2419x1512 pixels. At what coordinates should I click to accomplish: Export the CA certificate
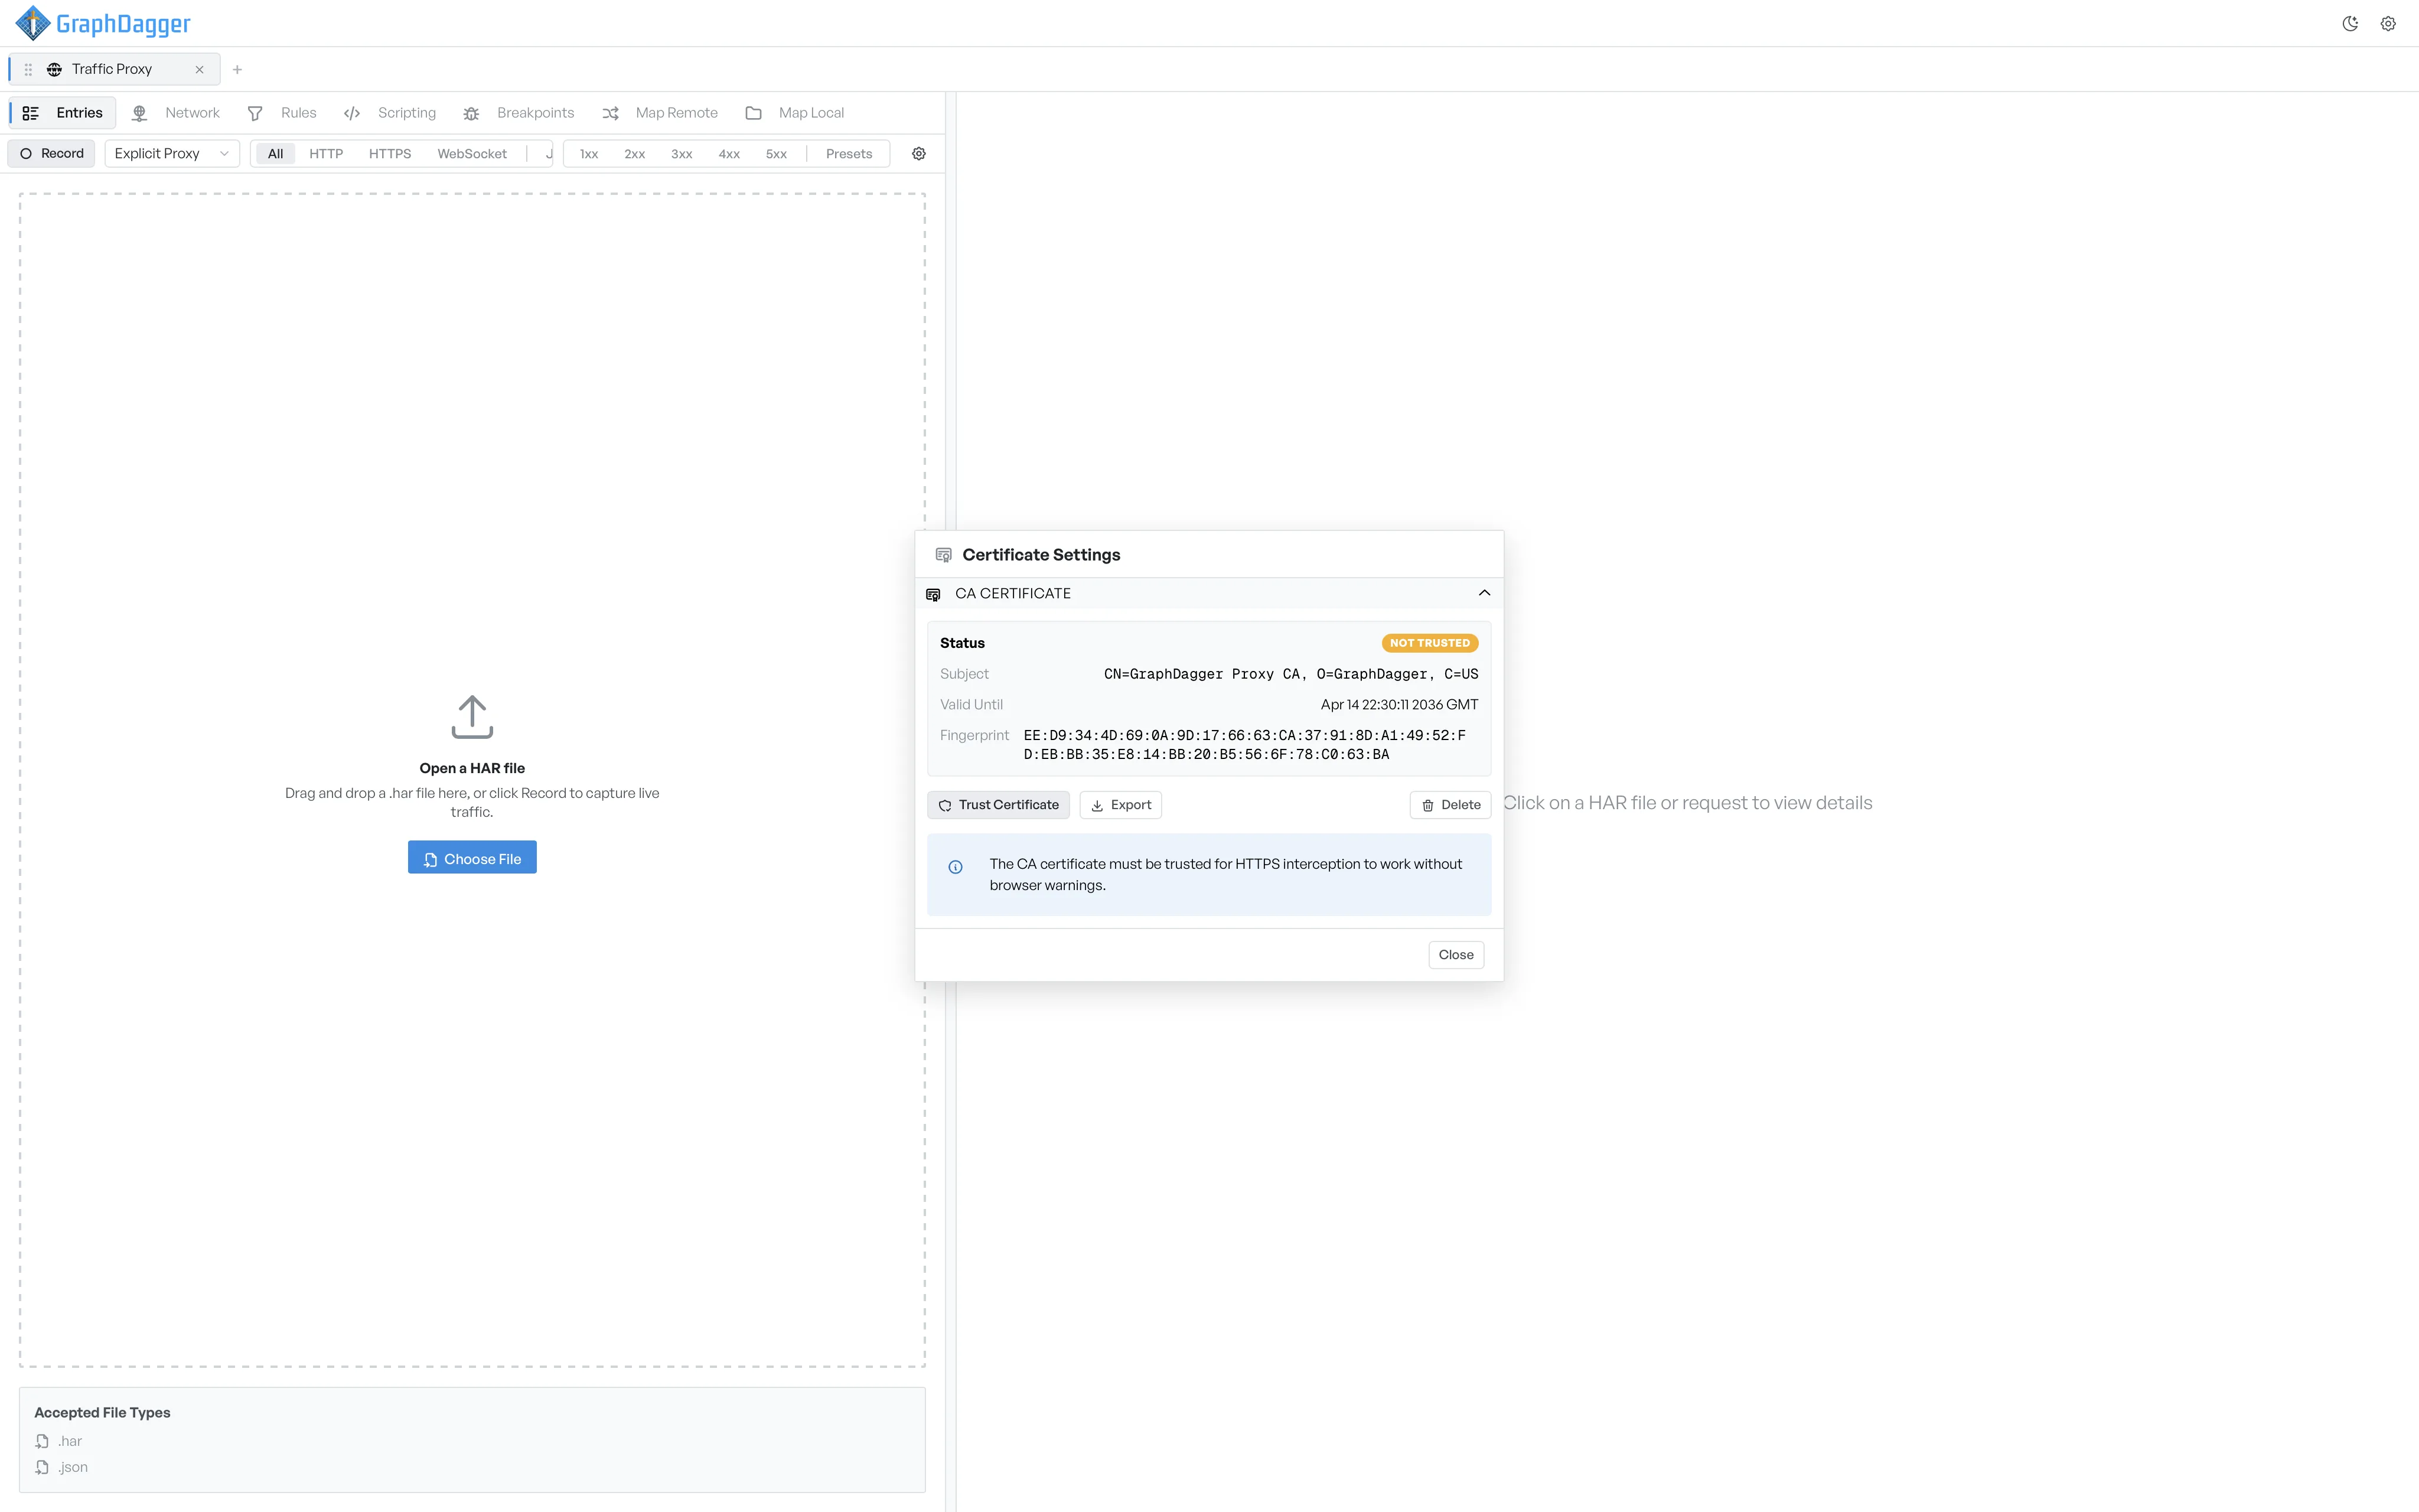point(1120,805)
